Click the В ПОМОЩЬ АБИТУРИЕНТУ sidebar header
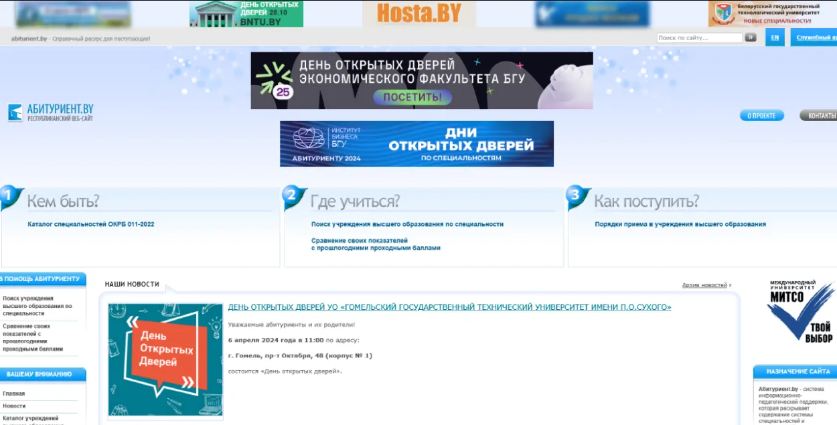The height and width of the screenshot is (425, 837). (42, 279)
